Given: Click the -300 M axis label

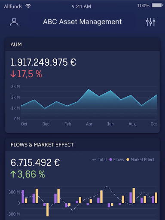Looking at the screenshot, I should pos(13,214).
